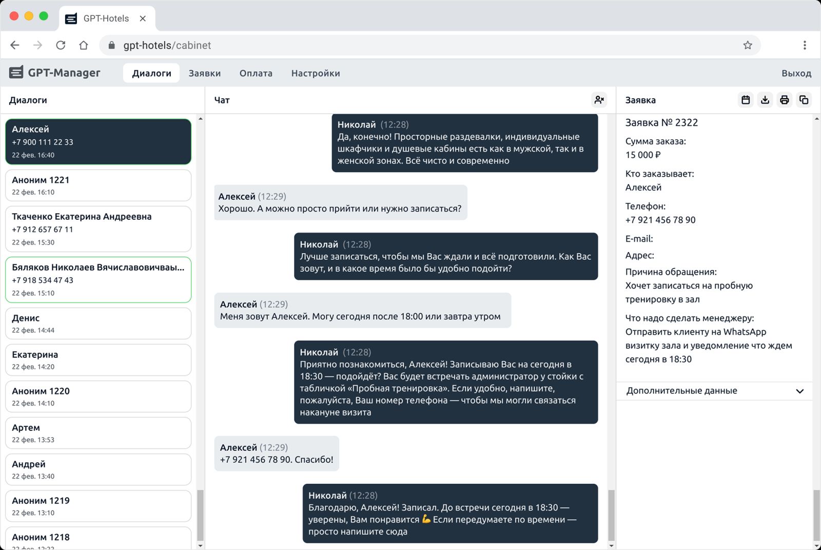Open the calendar icon in Заявка panel
The width and height of the screenshot is (821, 550).
point(746,100)
